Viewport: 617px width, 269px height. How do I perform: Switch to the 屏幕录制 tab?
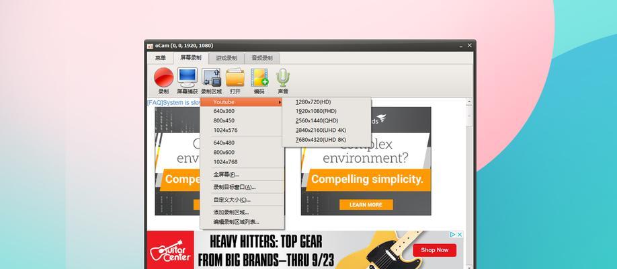[x=191, y=58]
